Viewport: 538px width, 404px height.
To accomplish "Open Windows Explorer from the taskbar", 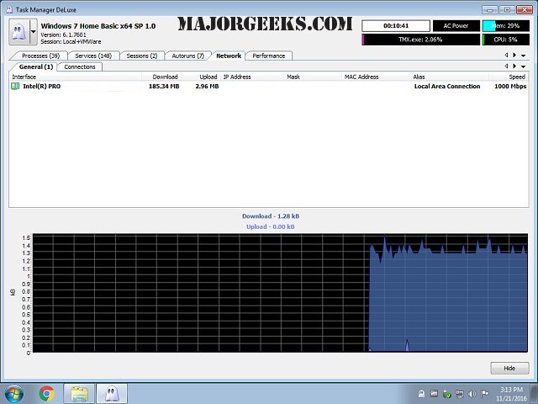I will pos(79,393).
